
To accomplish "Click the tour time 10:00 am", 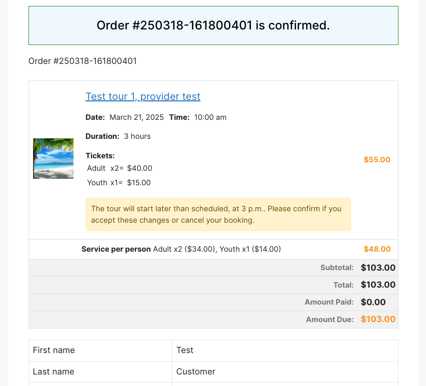I will [210, 117].
